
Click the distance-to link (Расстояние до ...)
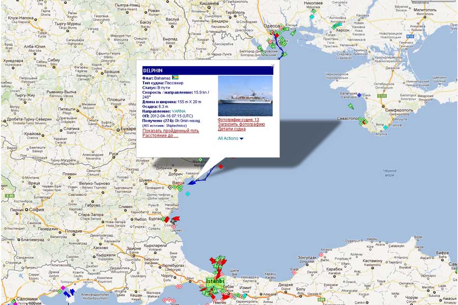click(160, 135)
